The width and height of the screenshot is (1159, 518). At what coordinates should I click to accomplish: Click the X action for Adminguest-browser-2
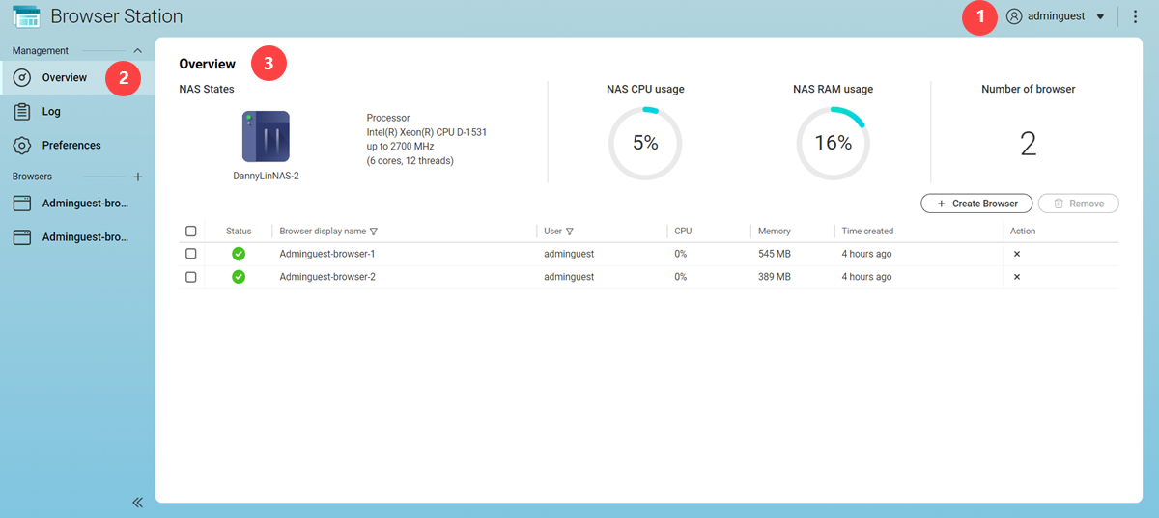pos(1016,277)
